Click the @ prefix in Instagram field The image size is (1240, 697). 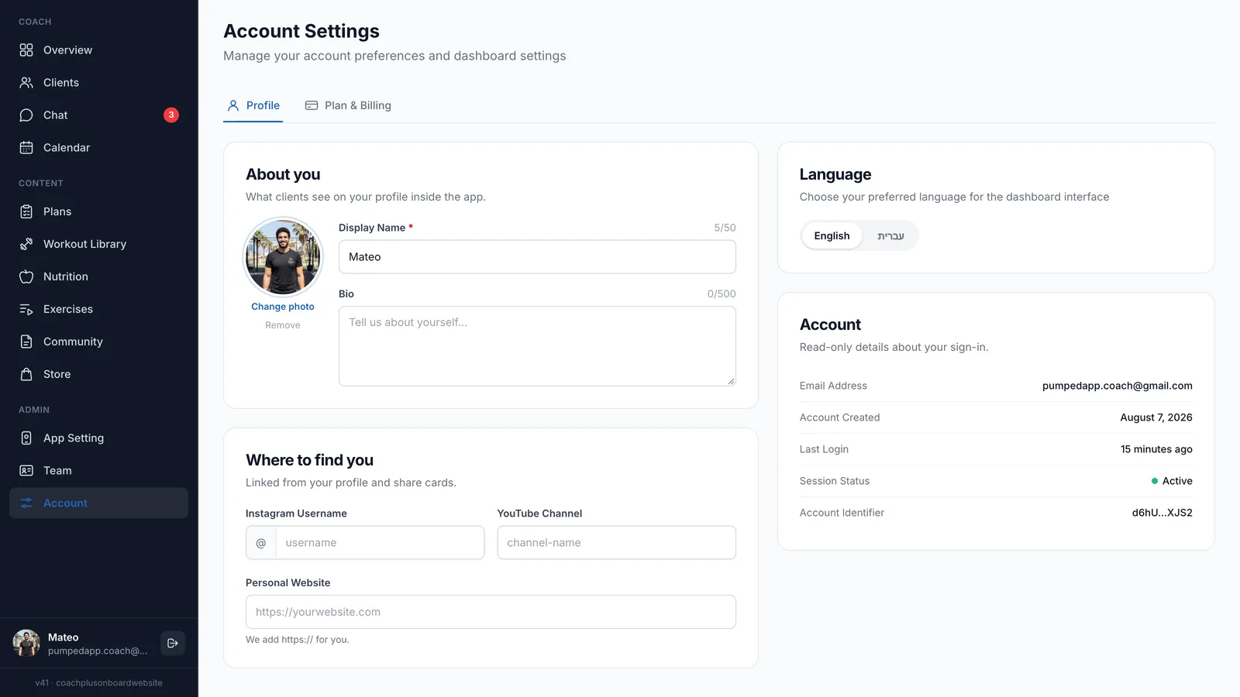(261, 543)
